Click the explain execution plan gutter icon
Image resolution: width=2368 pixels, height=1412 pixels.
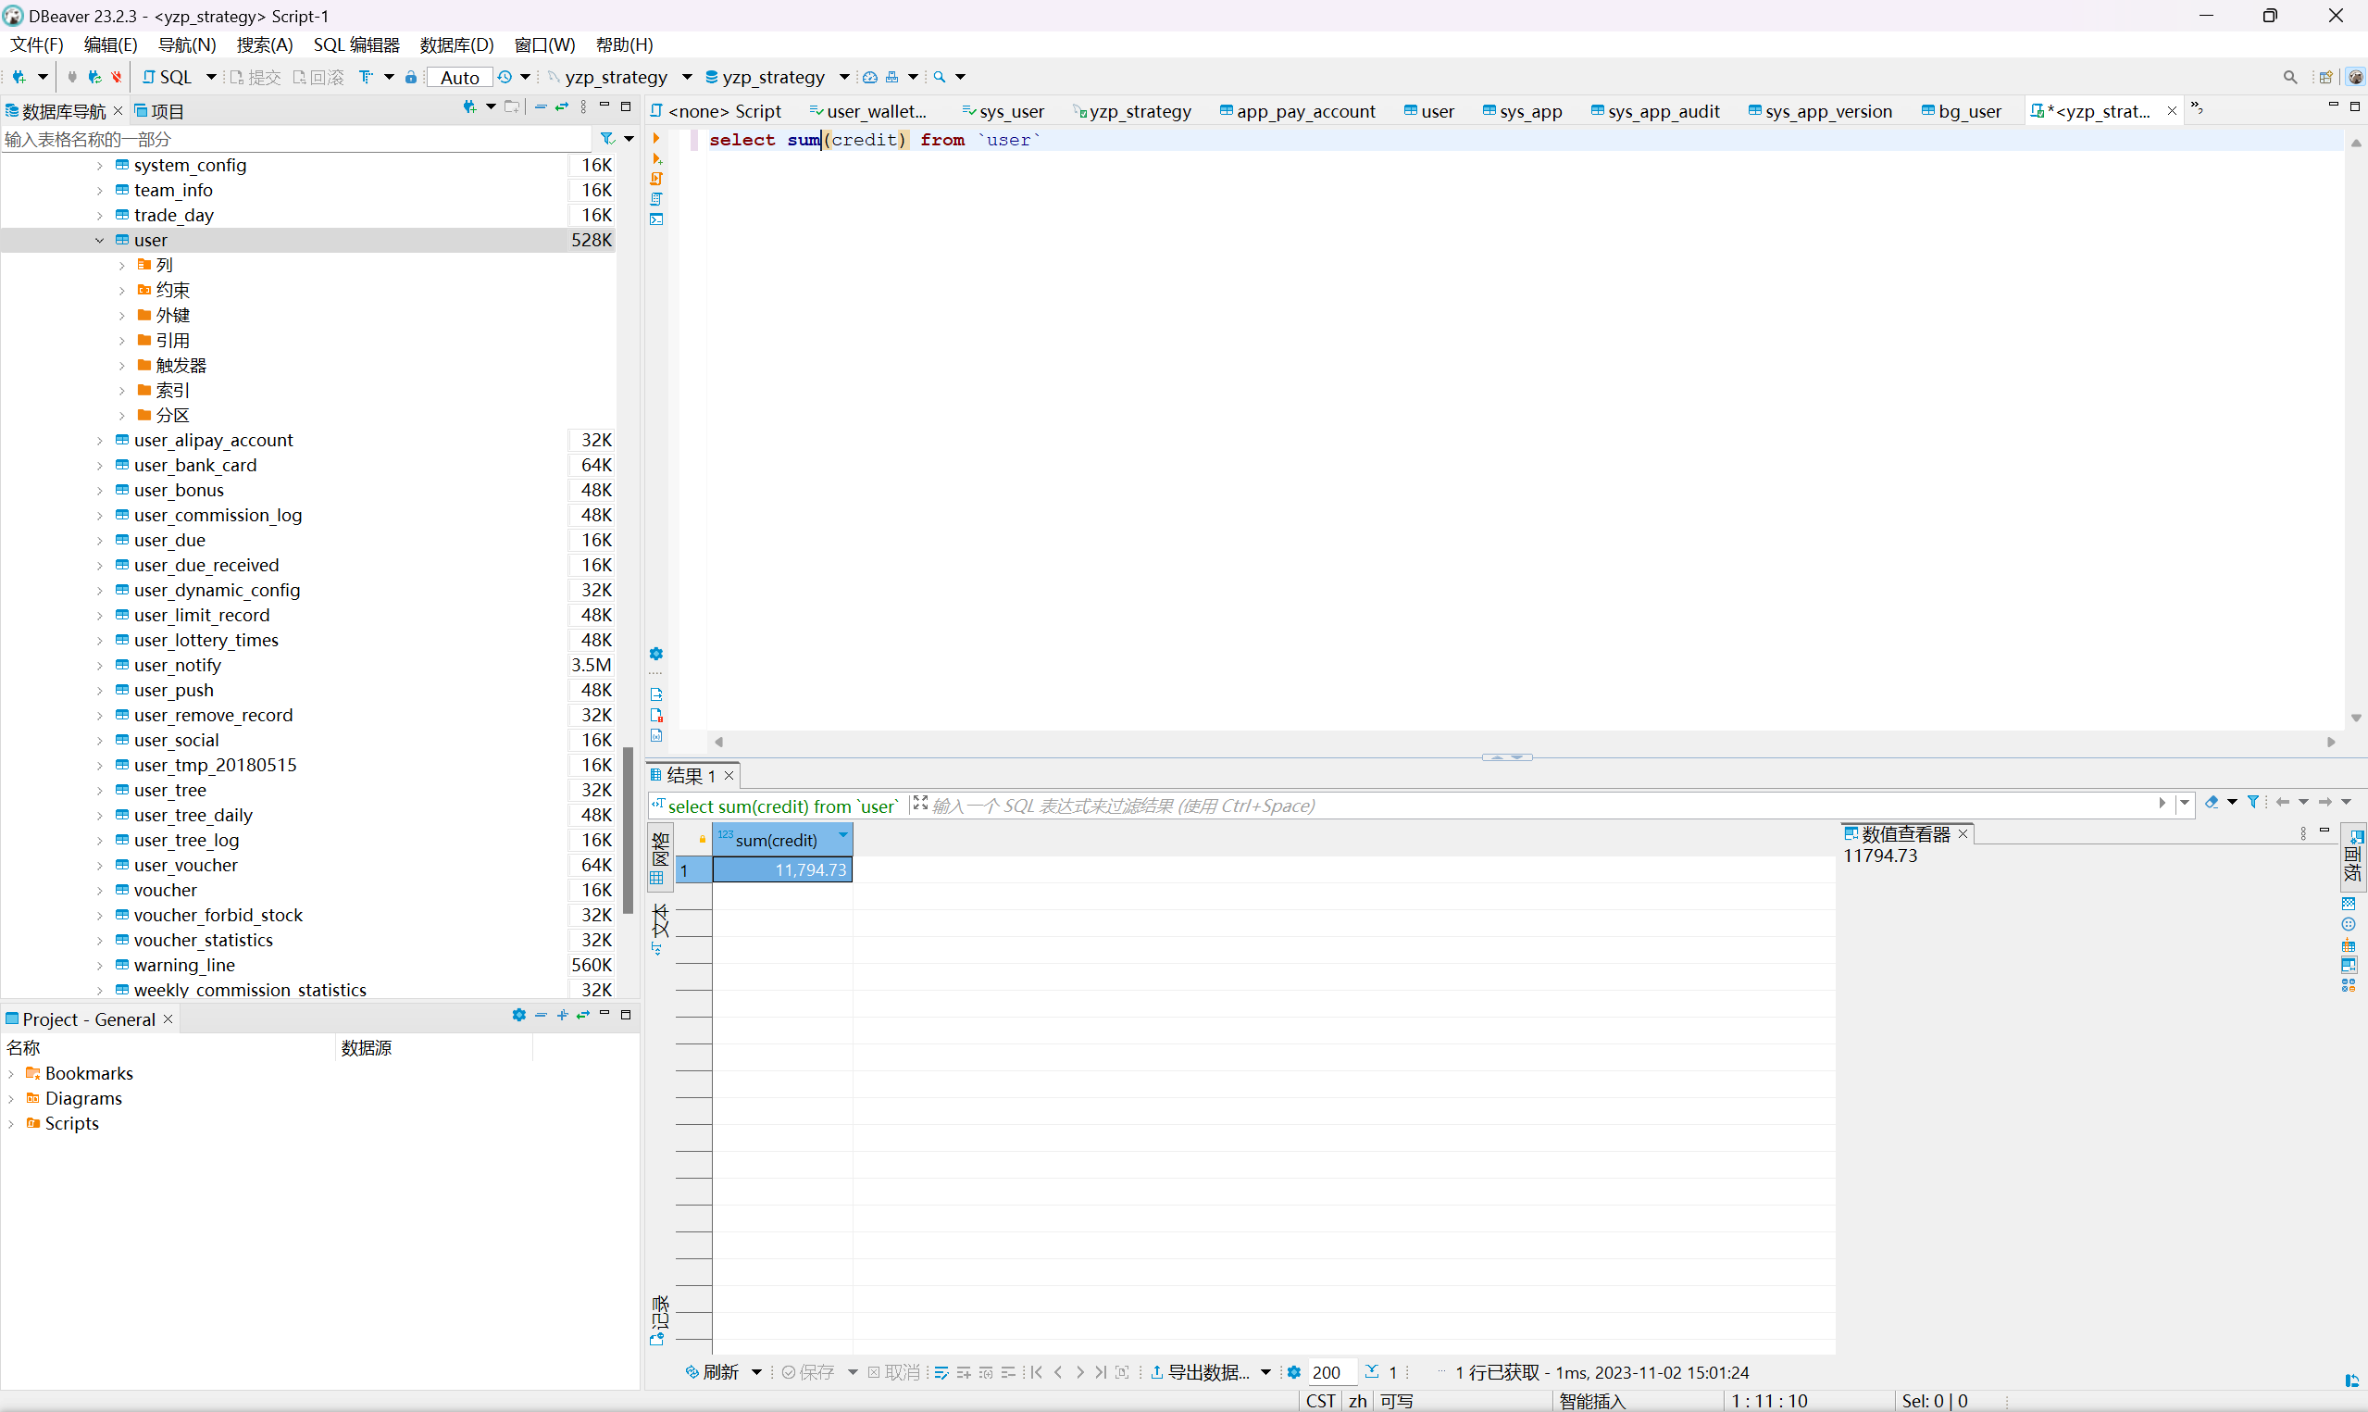(x=656, y=199)
